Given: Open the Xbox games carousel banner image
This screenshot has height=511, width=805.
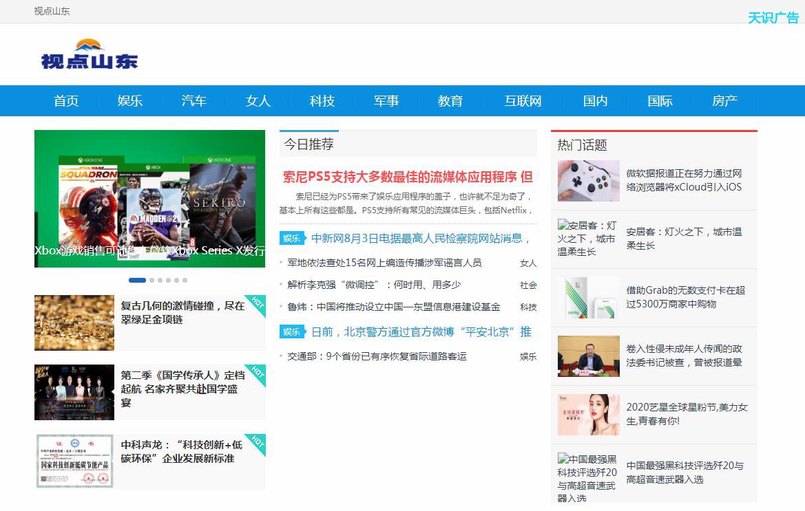Looking at the screenshot, I should click(x=150, y=198).
